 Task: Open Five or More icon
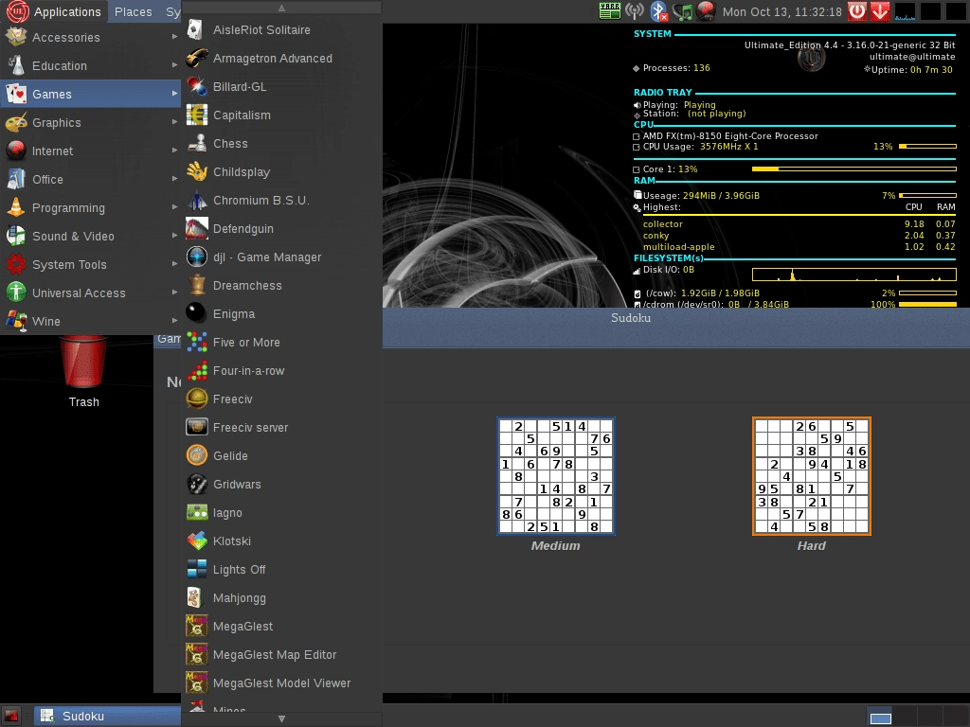click(197, 343)
